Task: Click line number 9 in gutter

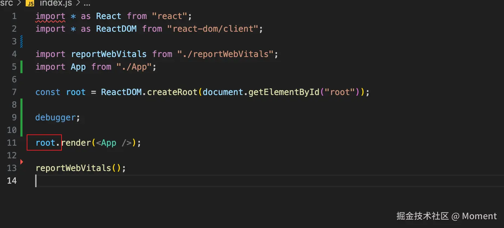Action: click(x=14, y=118)
